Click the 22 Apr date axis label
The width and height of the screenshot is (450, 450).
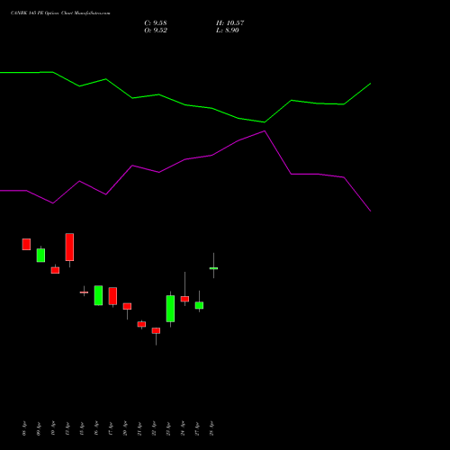[x=154, y=428]
